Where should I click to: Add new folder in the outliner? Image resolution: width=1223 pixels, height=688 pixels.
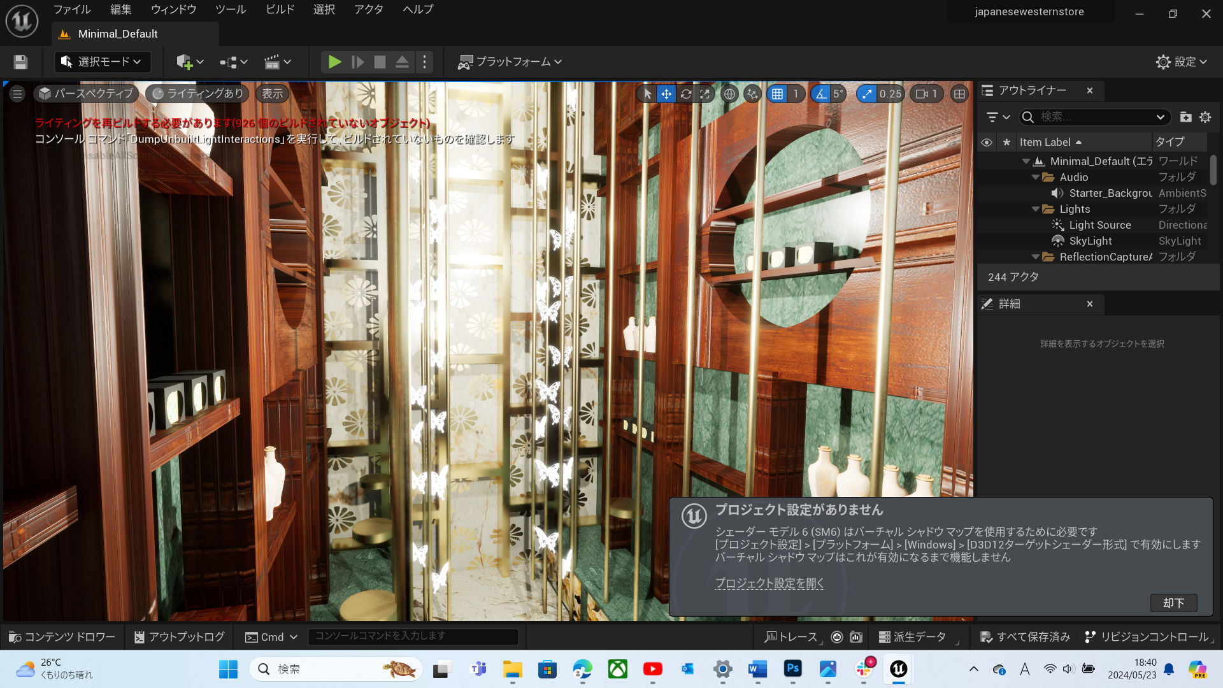point(1185,117)
